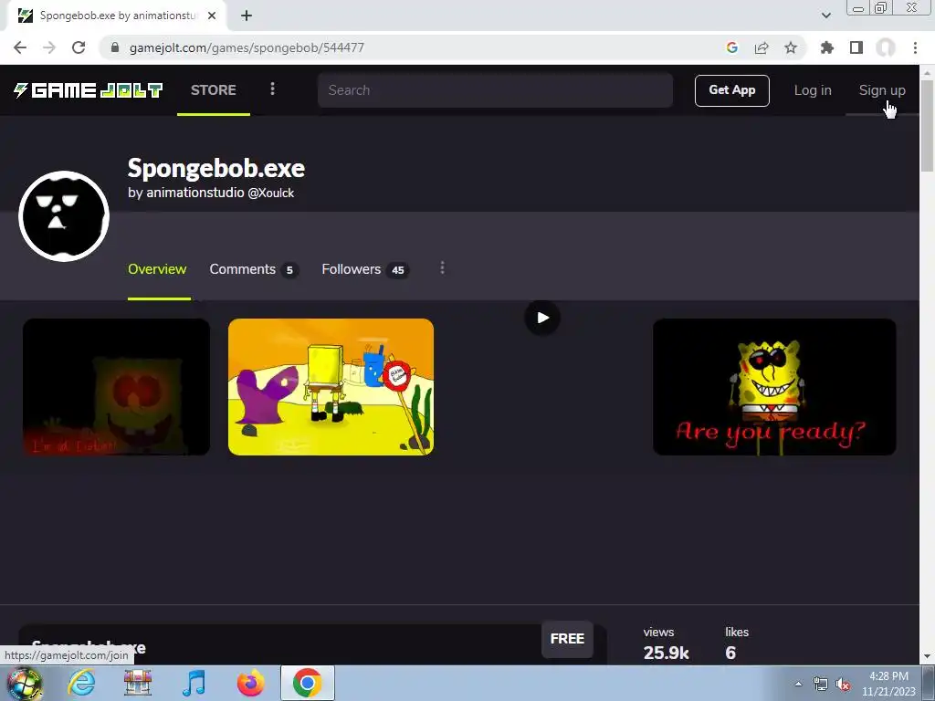Click the Sign up link
Image resolution: width=935 pixels, height=701 pixels.
pyautogui.click(x=882, y=90)
